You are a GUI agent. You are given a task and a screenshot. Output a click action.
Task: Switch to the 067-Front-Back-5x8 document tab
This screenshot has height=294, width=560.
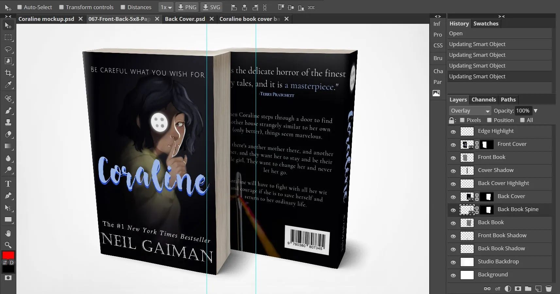(119, 19)
